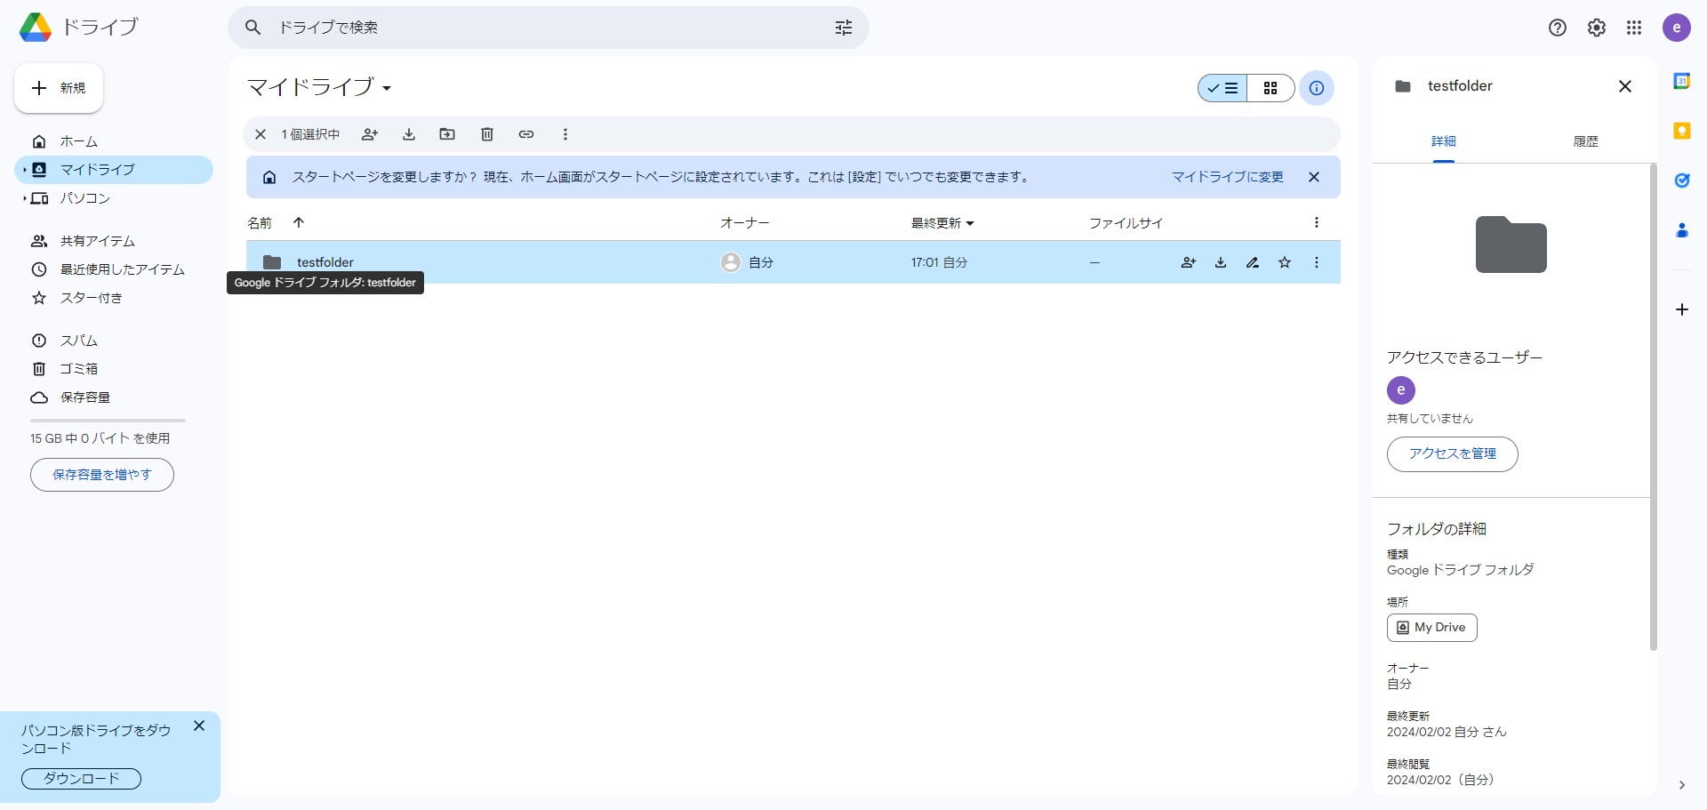Open Google Keep side panel icon
Screen dimensions: 1707x810
[1682, 131]
